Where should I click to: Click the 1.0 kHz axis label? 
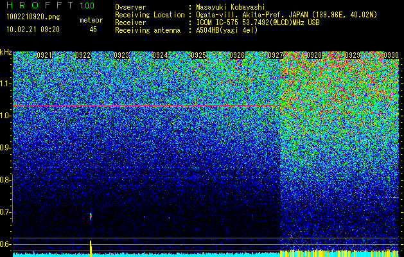(x=5, y=116)
